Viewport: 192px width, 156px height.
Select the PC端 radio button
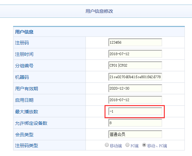[x=127, y=145]
